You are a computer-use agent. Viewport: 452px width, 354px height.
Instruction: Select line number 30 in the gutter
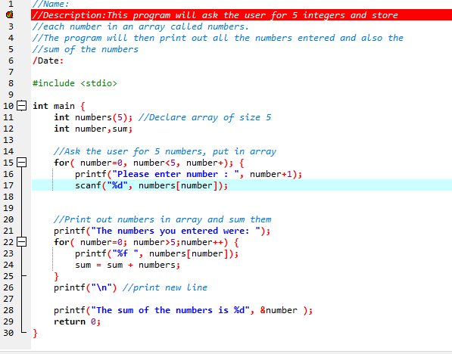(x=8, y=333)
